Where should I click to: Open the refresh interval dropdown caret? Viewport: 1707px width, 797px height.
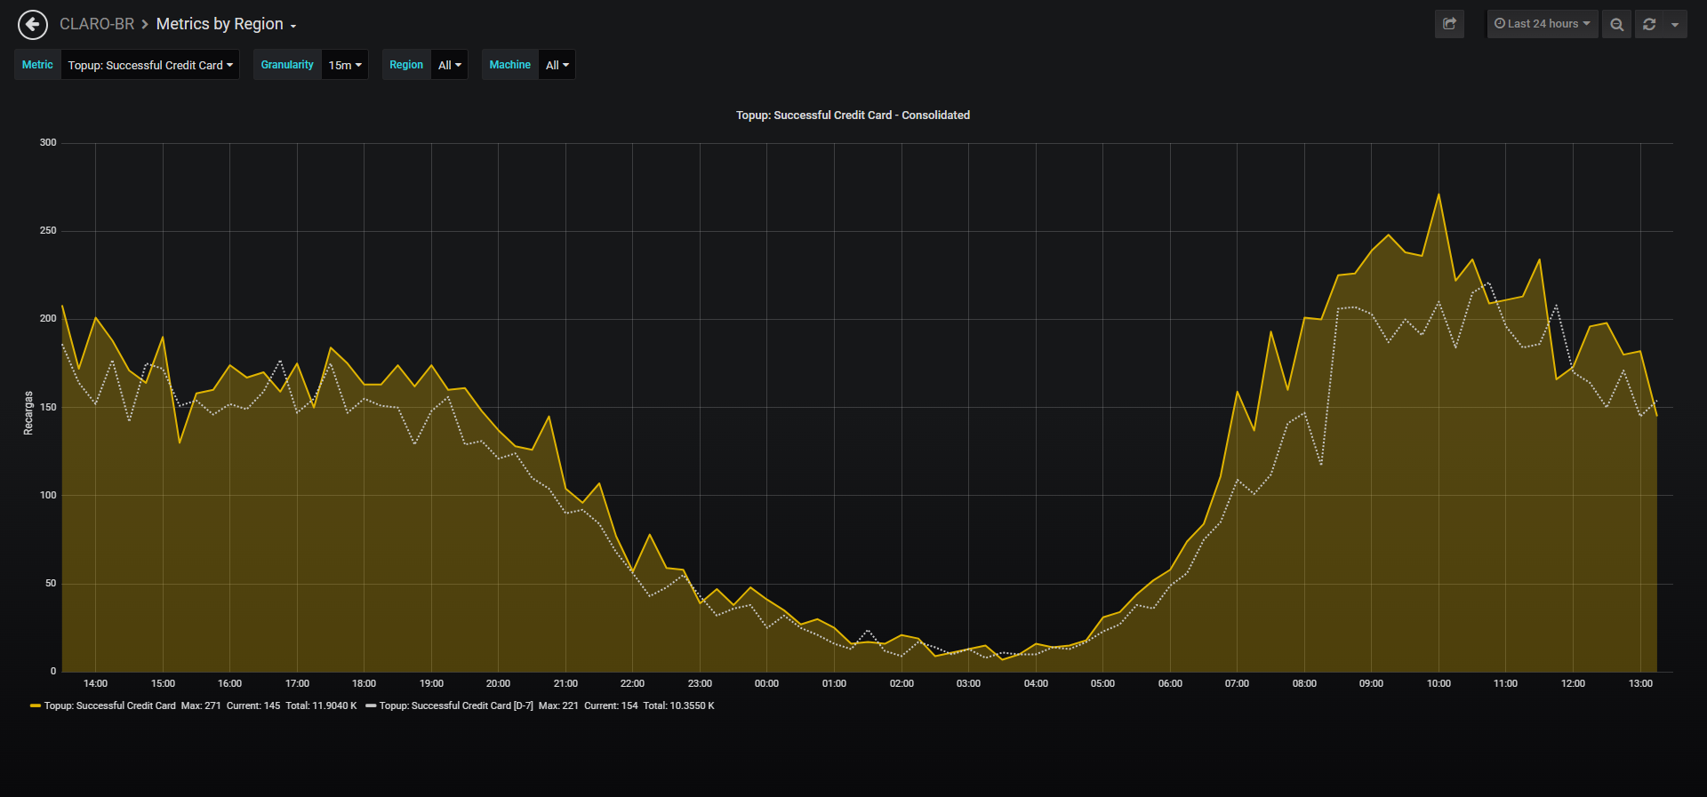1675,24
